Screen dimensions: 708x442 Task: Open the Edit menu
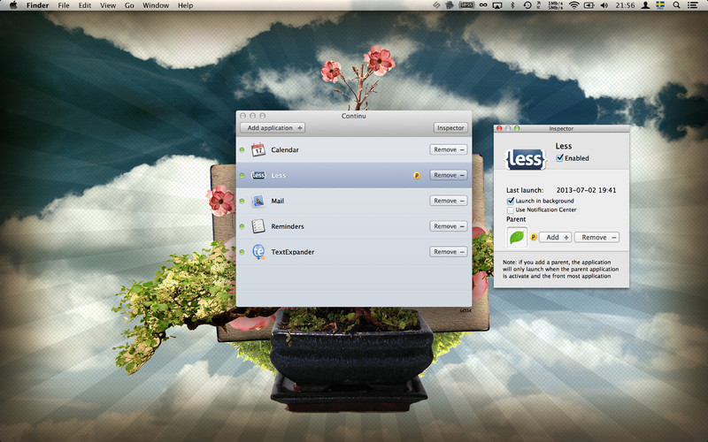coord(84,5)
